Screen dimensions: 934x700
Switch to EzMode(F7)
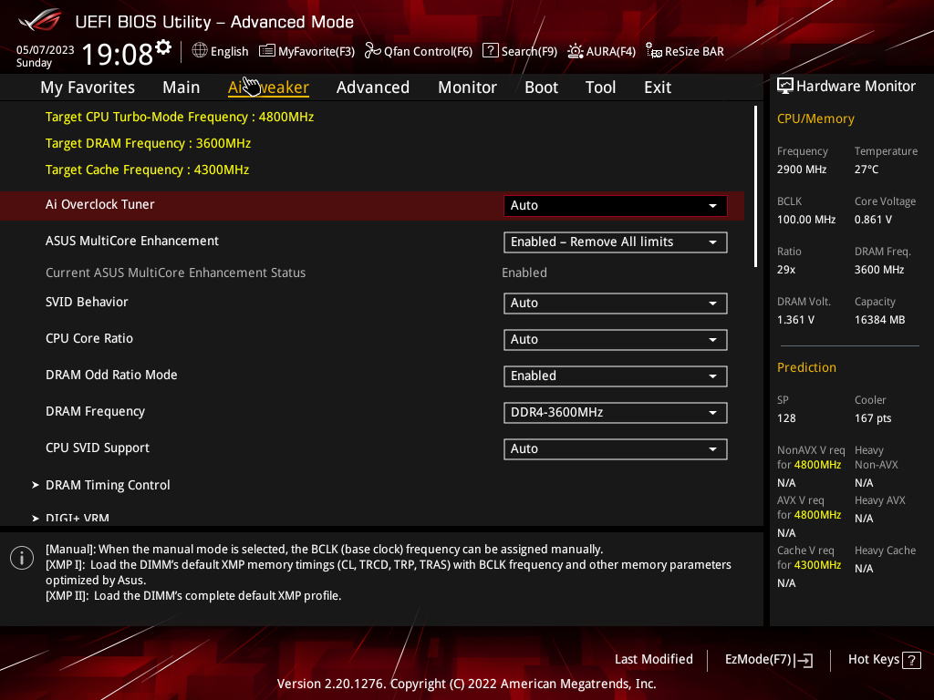(768, 660)
